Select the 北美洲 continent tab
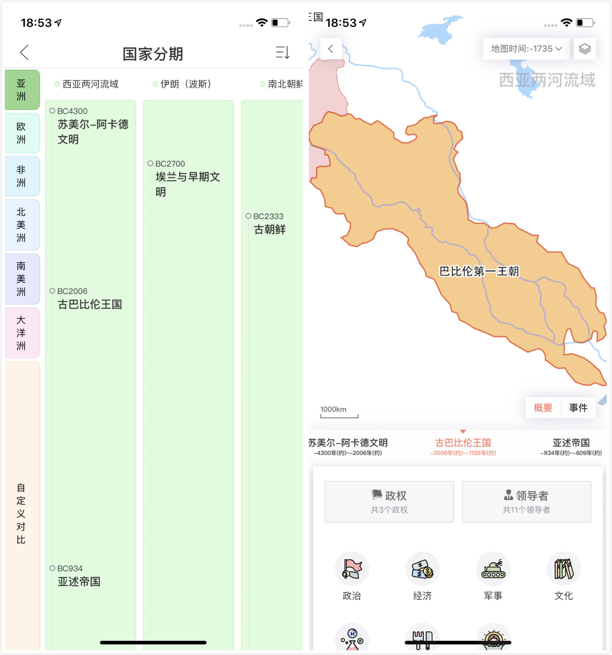This screenshot has height=655, width=612. pyautogui.click(x=22, y=225)
